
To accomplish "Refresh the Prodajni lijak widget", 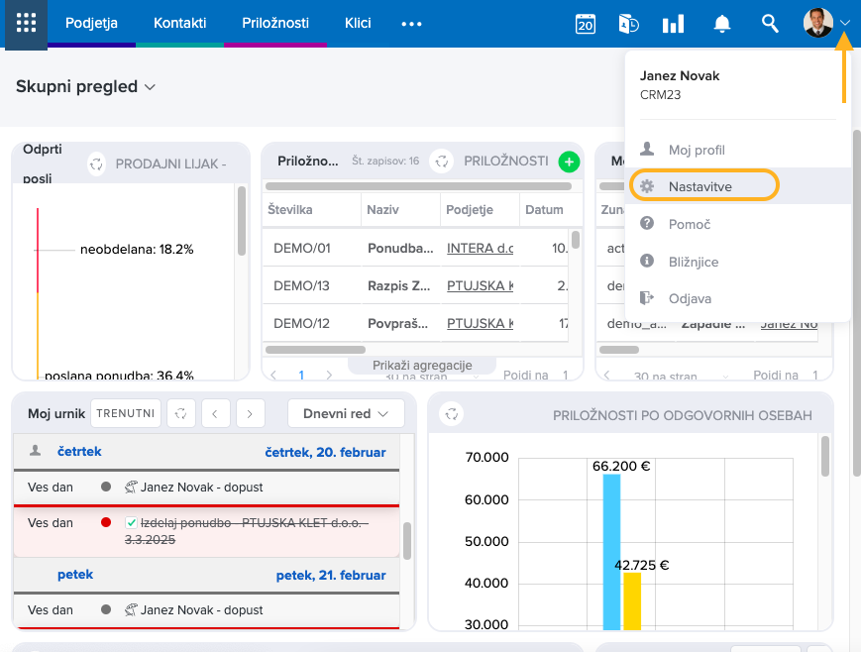I will [96, 164].
